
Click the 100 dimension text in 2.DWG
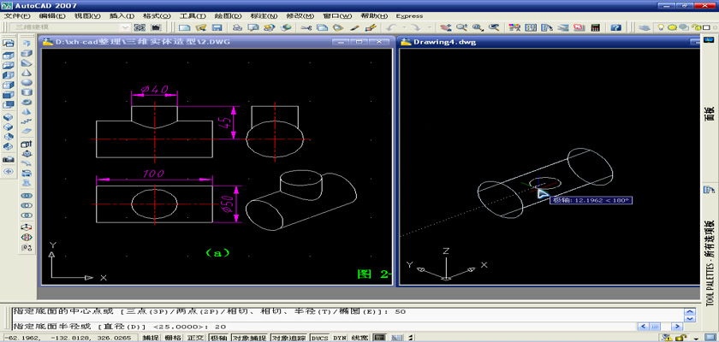154,174
